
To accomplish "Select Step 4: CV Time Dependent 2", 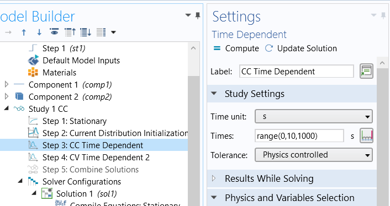I will (x=96, y=158).
